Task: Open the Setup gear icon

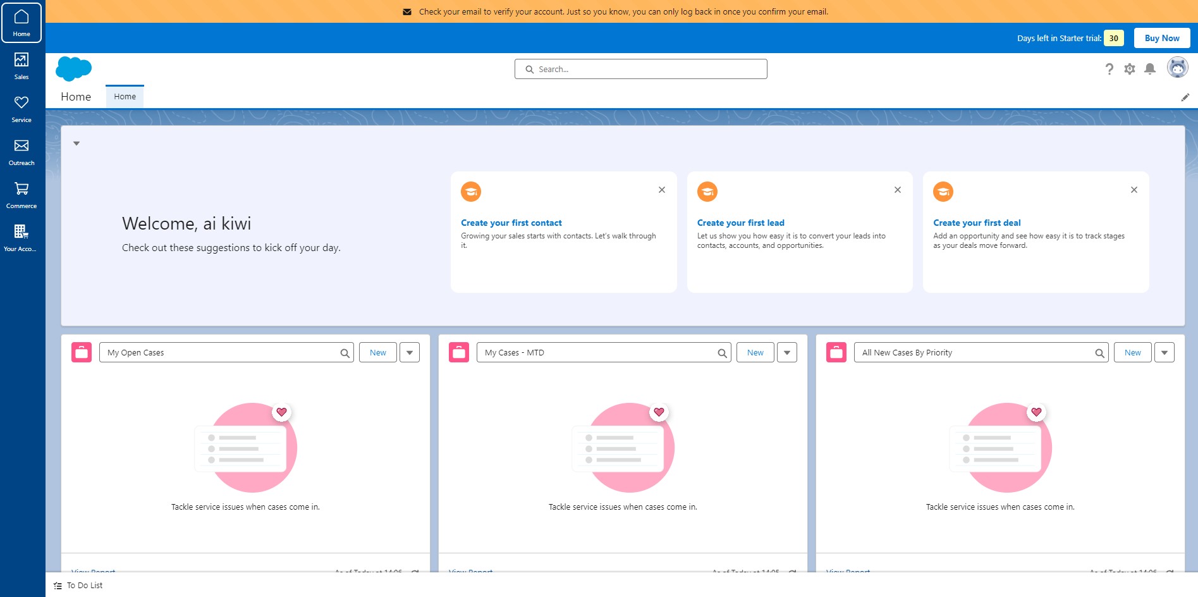Action: (x=1130, y=69)
